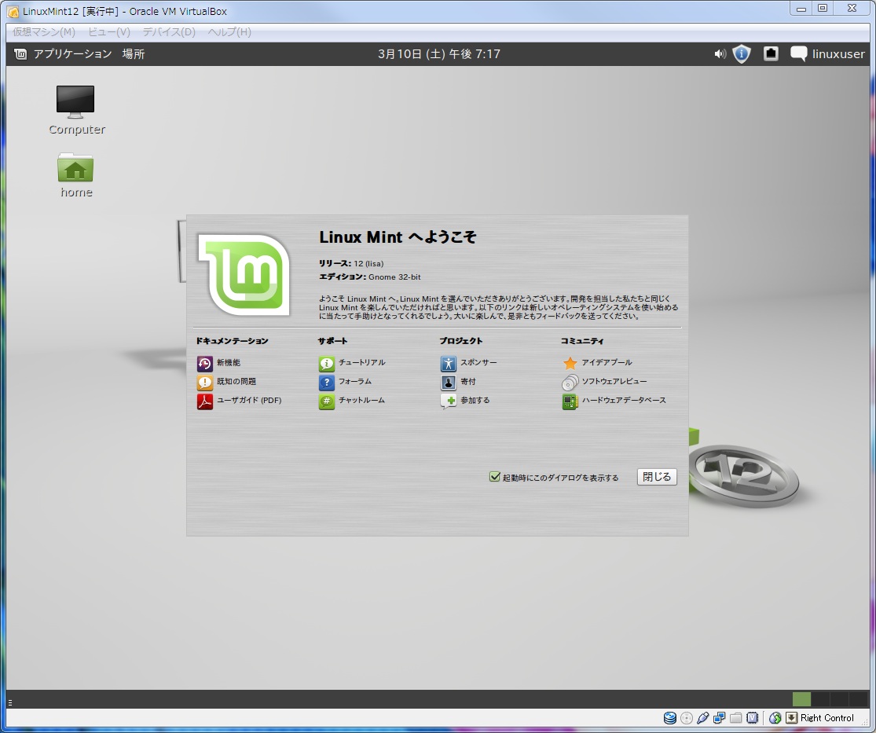Image resolution: width=876 pixels, height=733 pixels.
Task: Click the VirtualBox shared folders status icon
Action: (736, 718)
